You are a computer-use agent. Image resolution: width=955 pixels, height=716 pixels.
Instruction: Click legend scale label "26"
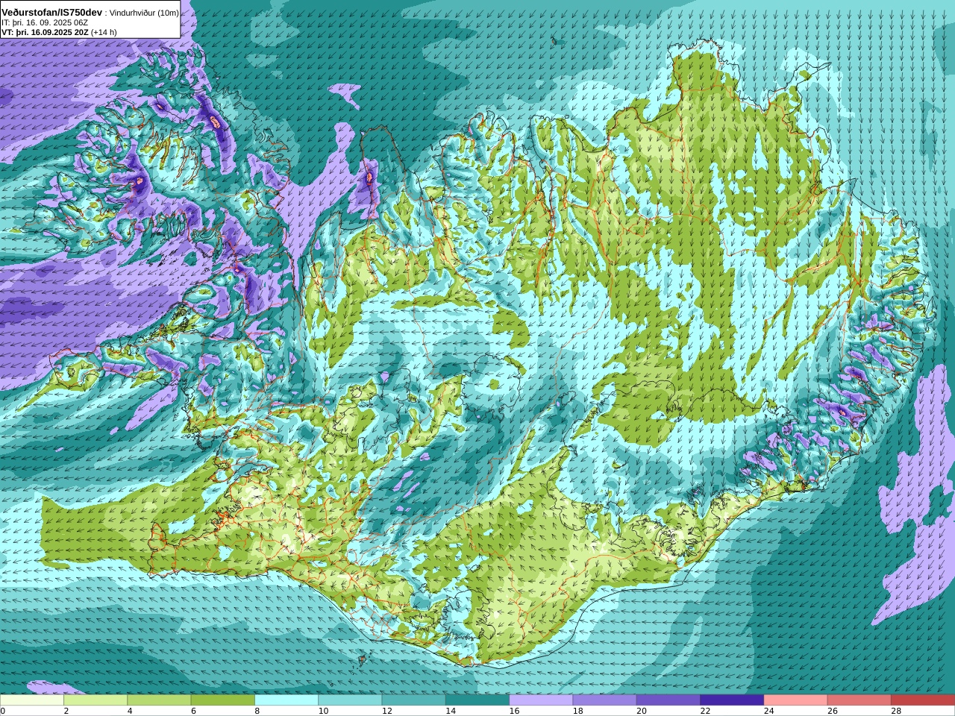coord(832,711)
